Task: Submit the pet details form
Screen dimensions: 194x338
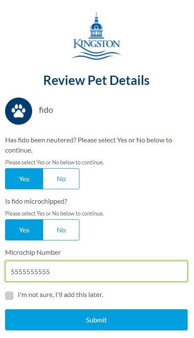Action: 96,320
